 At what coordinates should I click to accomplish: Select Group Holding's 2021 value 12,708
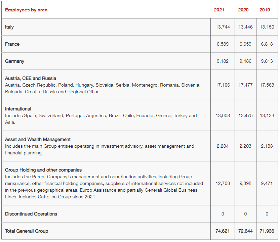pos(223,183)
